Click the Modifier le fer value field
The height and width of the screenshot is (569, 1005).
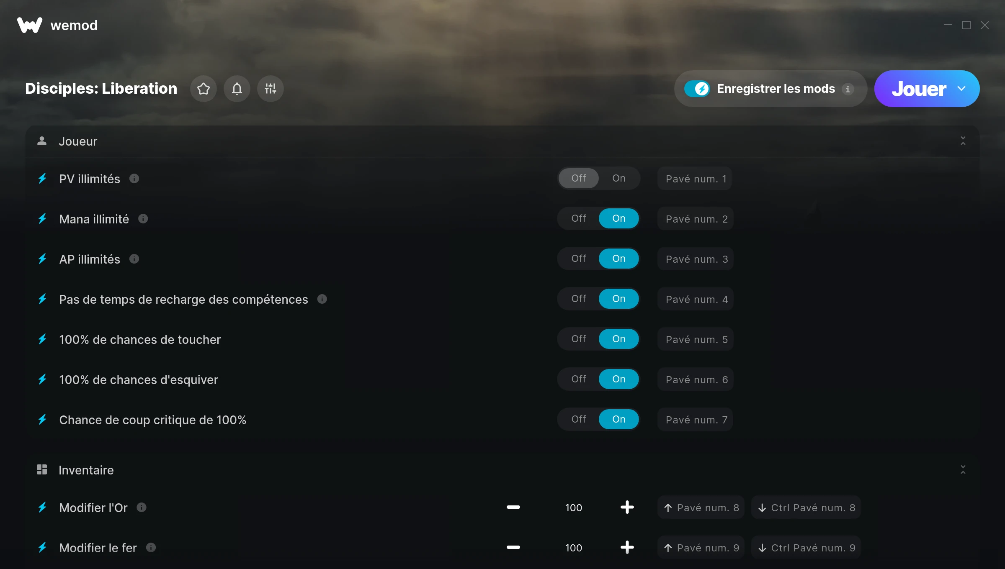[573, 548]
